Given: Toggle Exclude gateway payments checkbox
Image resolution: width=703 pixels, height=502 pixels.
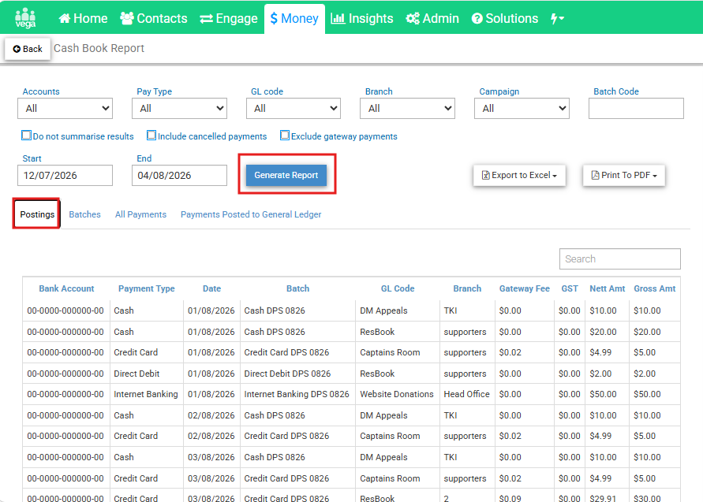Looking at the screenshot, I should coord(285,136).
